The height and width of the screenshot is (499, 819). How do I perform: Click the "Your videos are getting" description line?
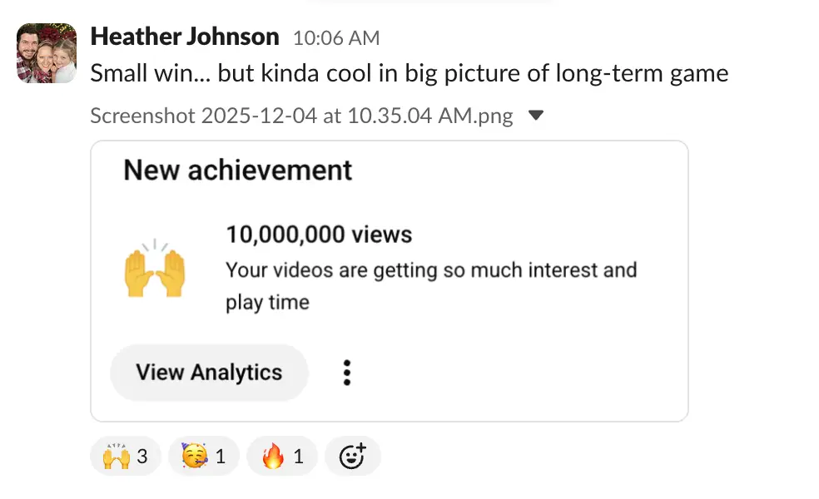tap(430, 270)
